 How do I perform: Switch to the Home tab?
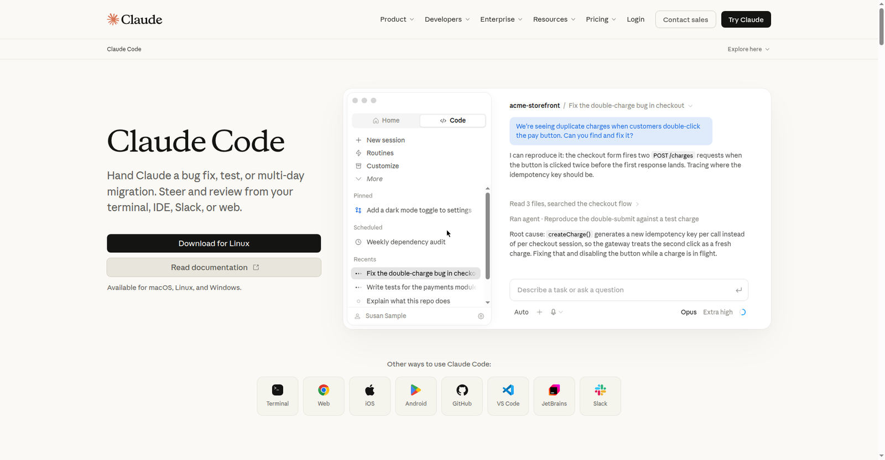[x=386, y=121]
